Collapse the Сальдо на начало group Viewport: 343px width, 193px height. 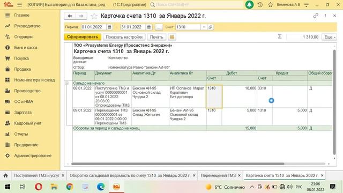(66, 83)
